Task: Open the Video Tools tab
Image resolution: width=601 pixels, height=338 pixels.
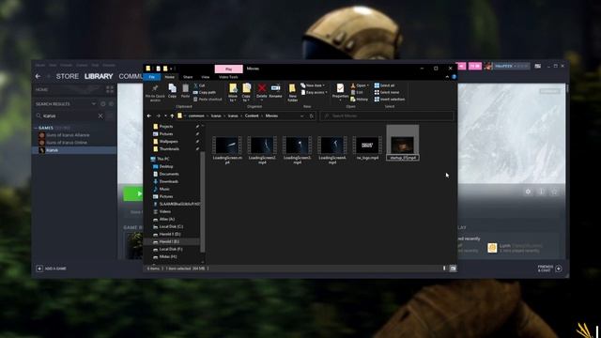Action: pyautogui.click(x=228, y=77)
